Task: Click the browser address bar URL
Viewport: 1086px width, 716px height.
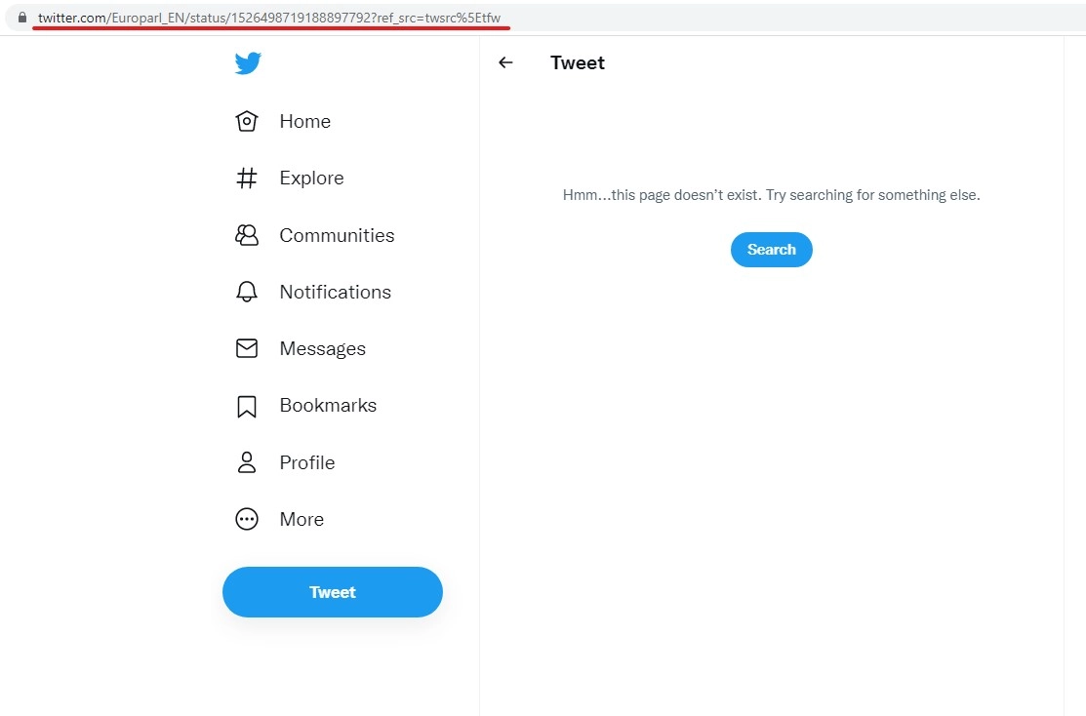Action: pos(268,18)
